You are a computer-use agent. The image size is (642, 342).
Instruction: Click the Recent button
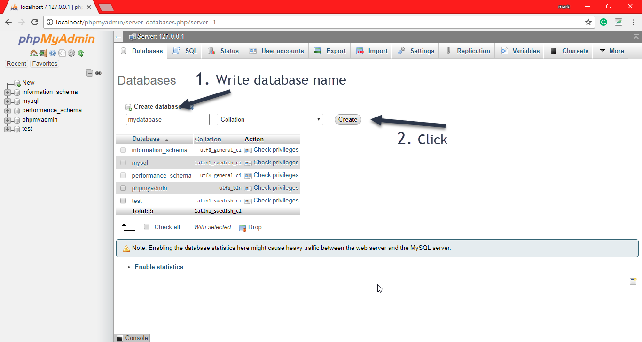tap(16, 63)
